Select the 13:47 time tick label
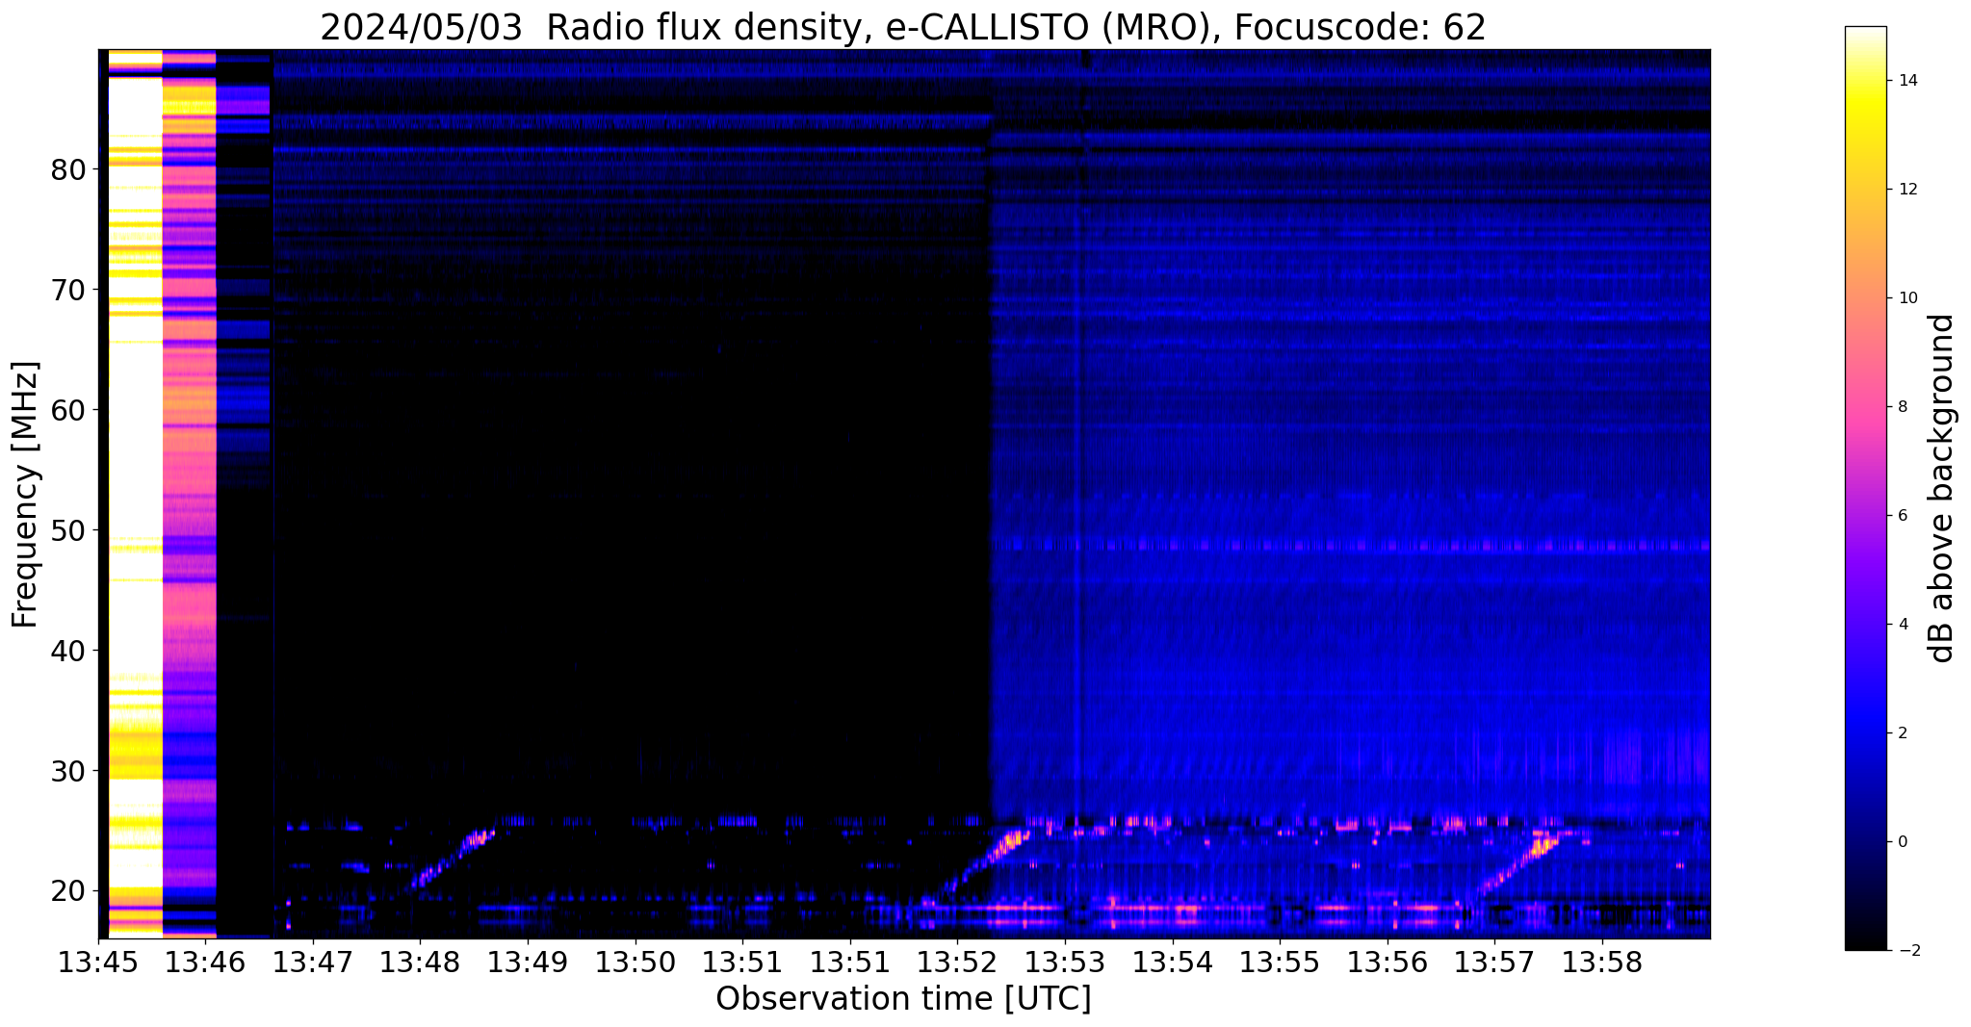Viewport: 1971px width, 1027px height. click(x=312, y=961)
